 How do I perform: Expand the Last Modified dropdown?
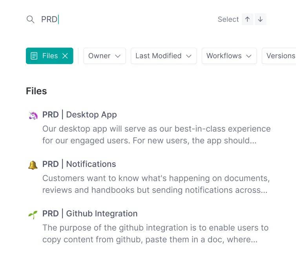coord(163,56)
